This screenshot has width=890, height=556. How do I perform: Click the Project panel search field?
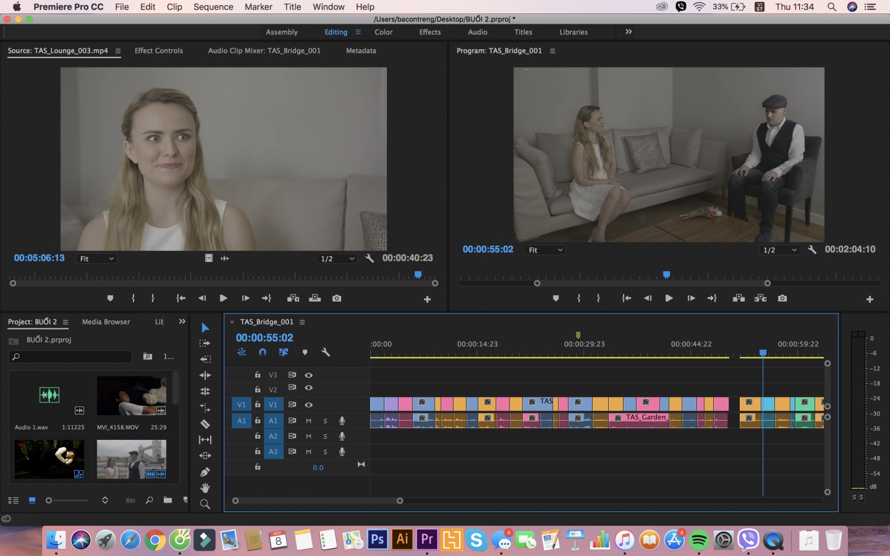tap(71, 356)
